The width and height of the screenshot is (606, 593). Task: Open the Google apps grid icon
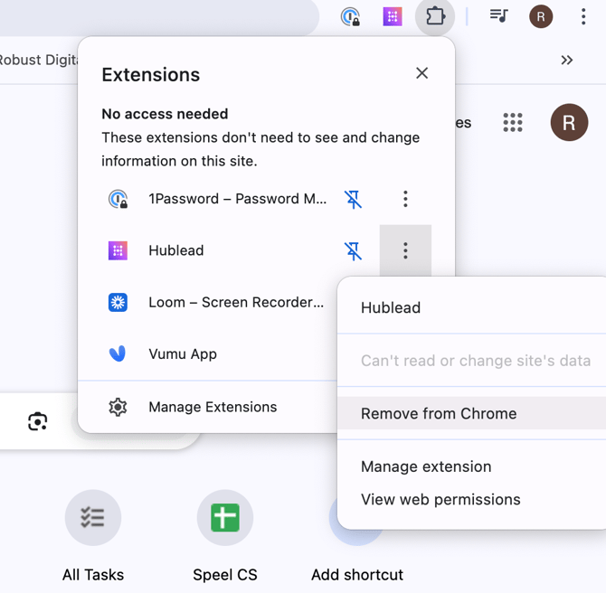point(513,122)
